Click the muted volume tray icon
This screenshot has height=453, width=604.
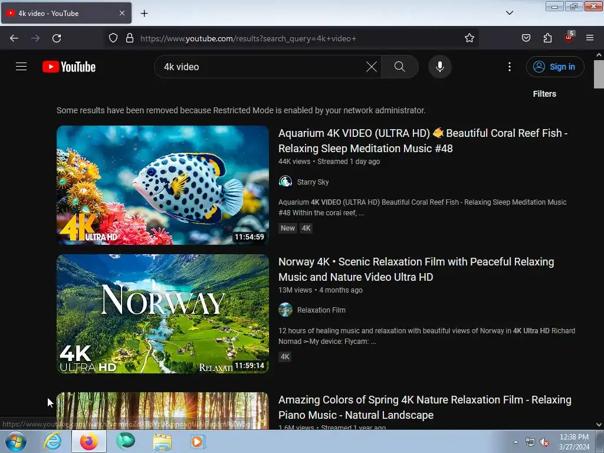pyautogui.click(x=544, y=442)
